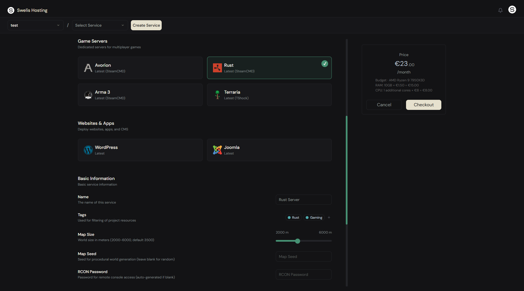The width and height of the screenshot is (524, 291).
Task: Click the Avorion game icon
Action: (x=88, y=68)
